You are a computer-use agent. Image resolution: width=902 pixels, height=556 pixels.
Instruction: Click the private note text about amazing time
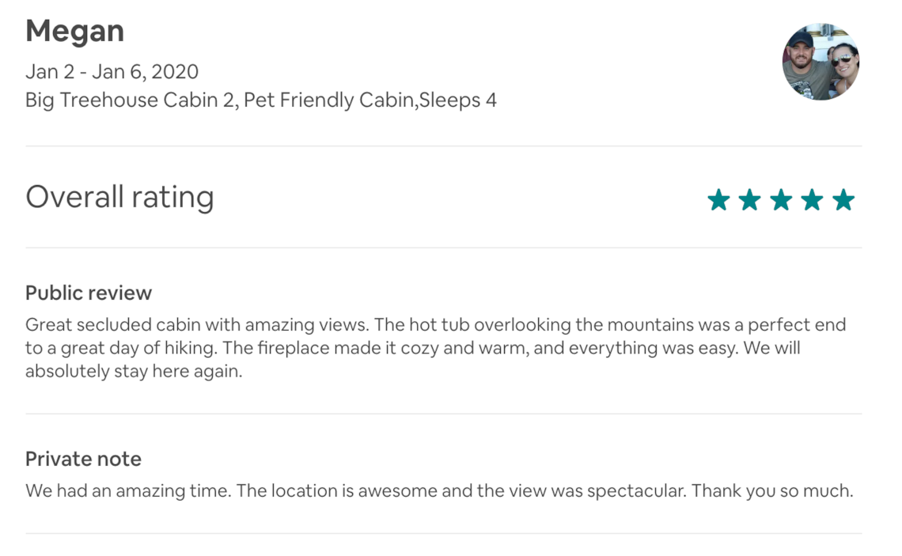tap(439, 490)
